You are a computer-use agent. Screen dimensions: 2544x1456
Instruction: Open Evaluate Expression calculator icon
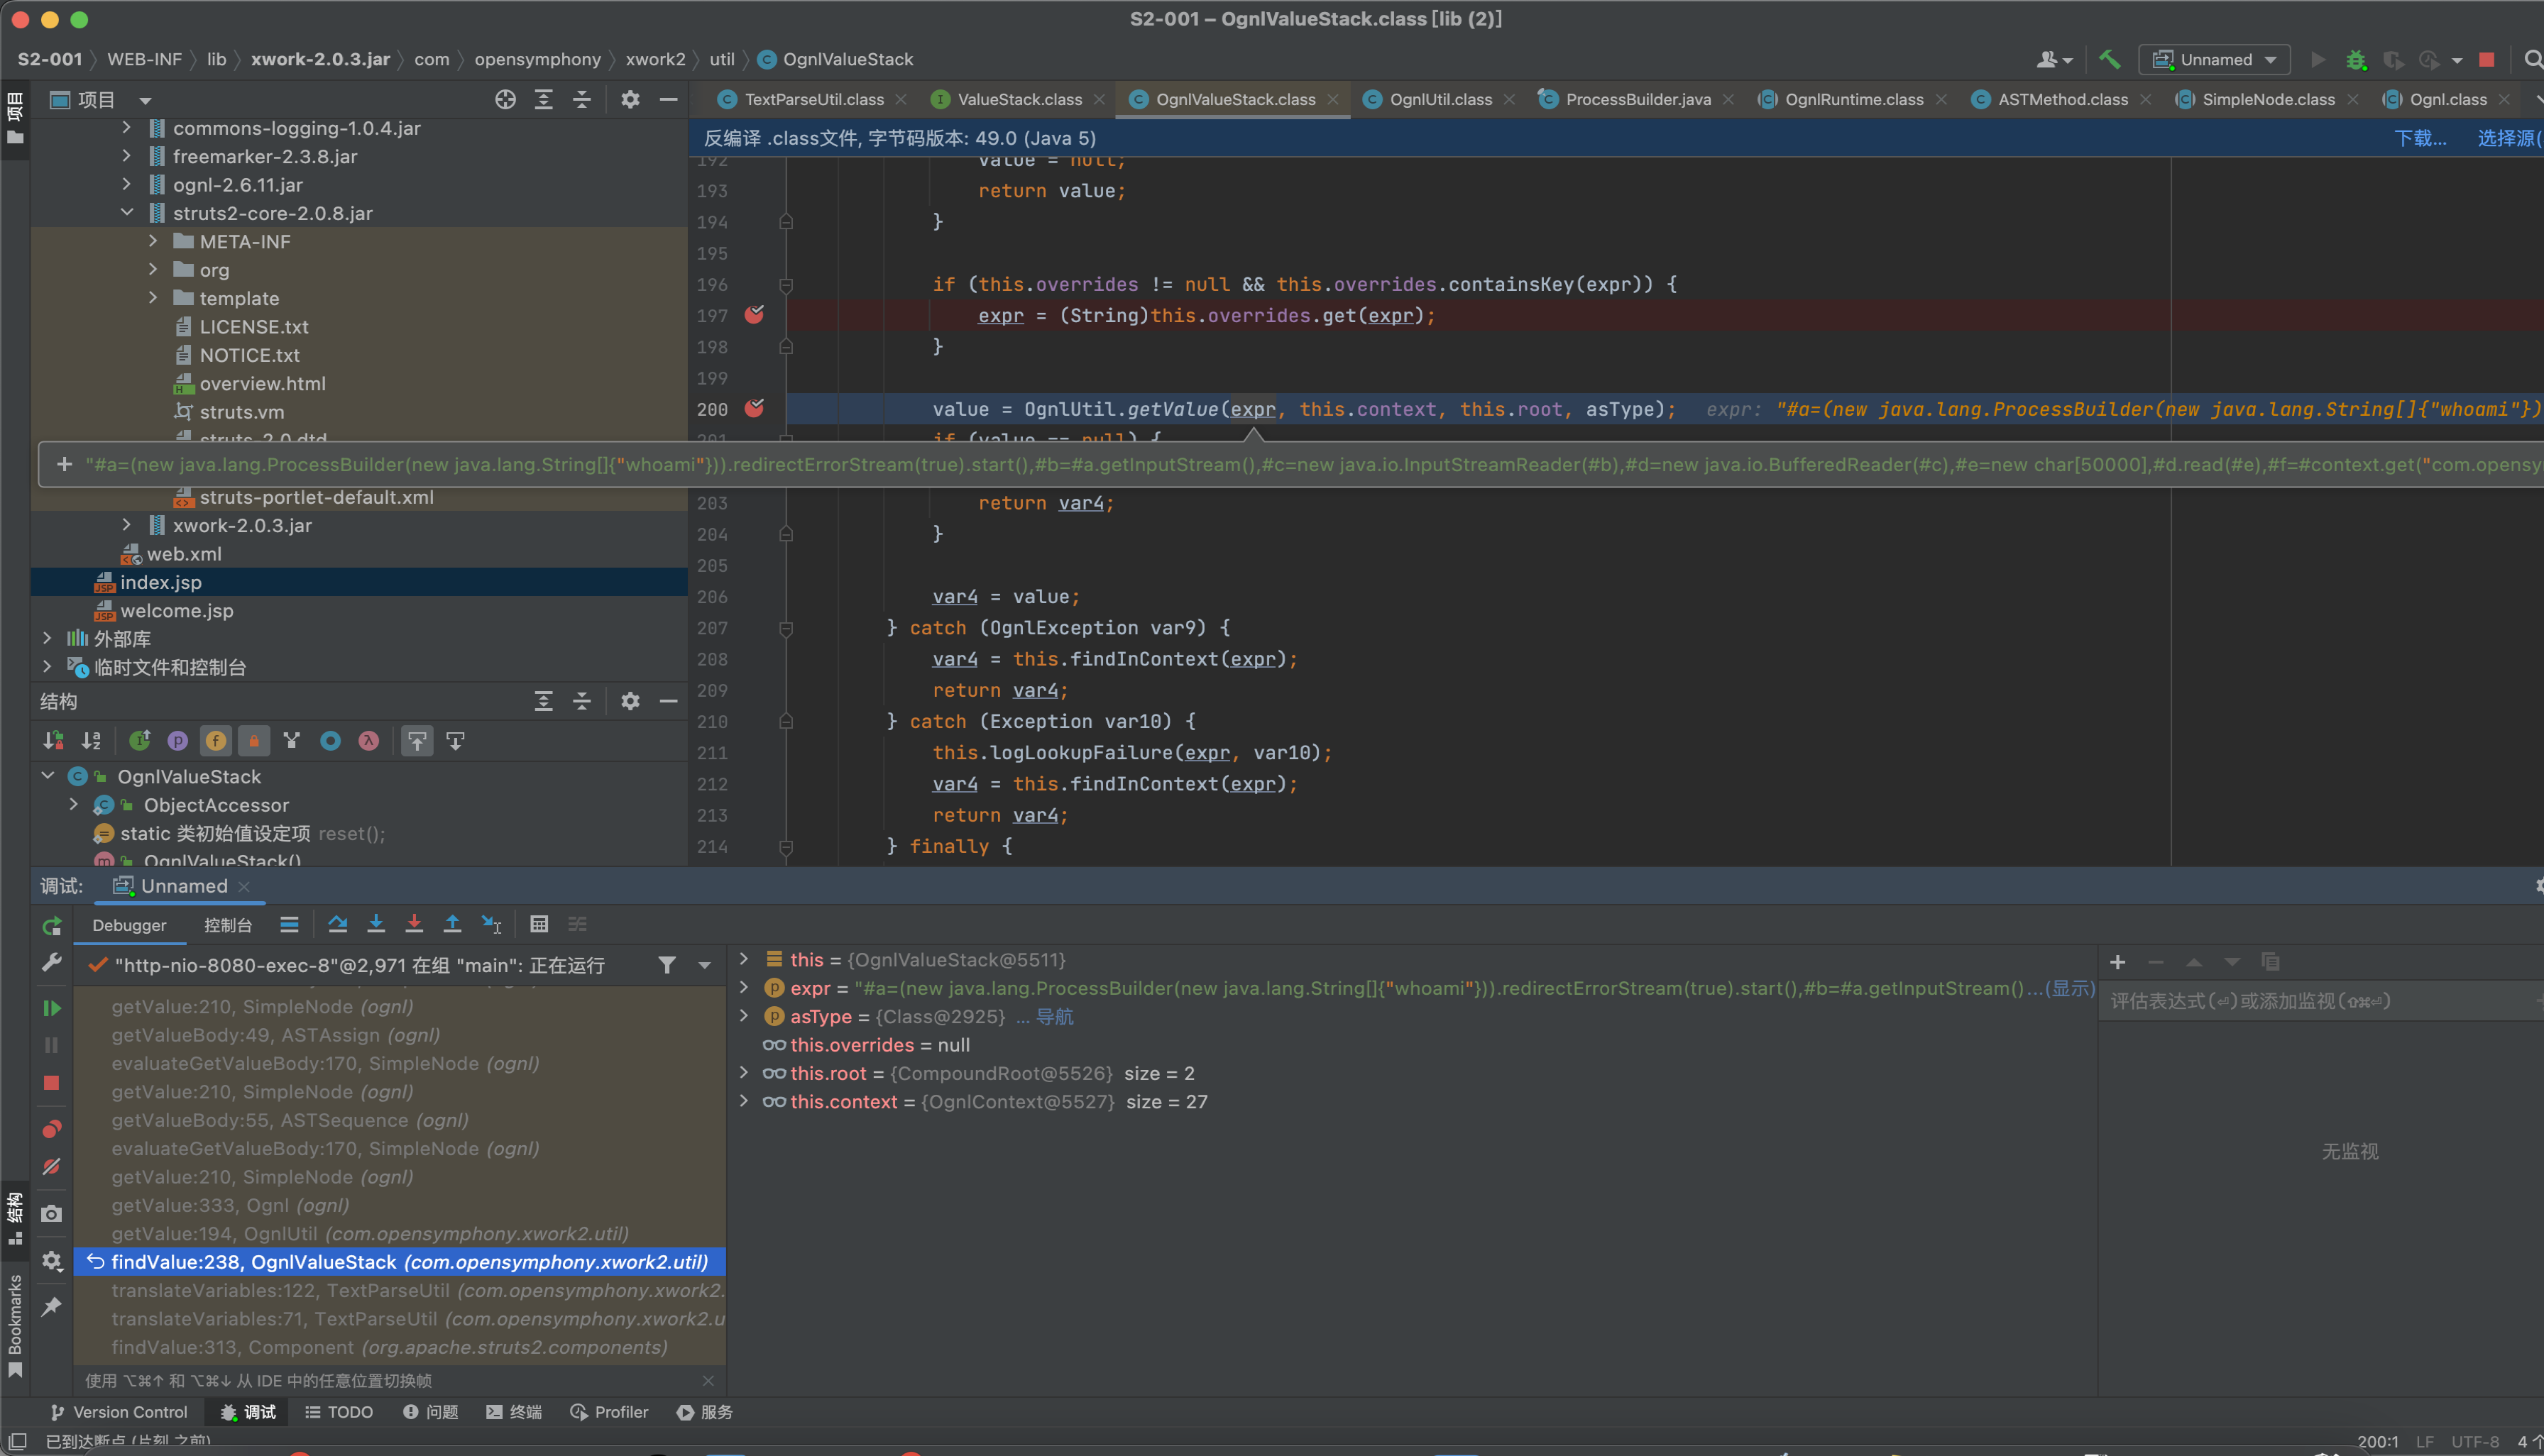click(x=539, y=924)
